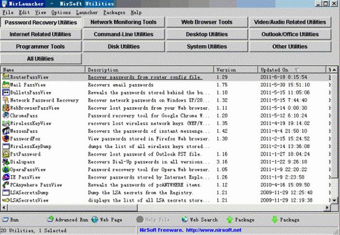The image size is (340, 235).
Task: Switch to Command-Line Utilities category
Action: coord(124,35)
